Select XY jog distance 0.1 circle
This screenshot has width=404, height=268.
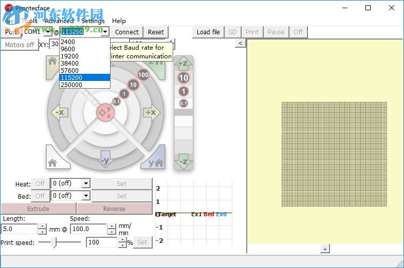pos(117,101)
